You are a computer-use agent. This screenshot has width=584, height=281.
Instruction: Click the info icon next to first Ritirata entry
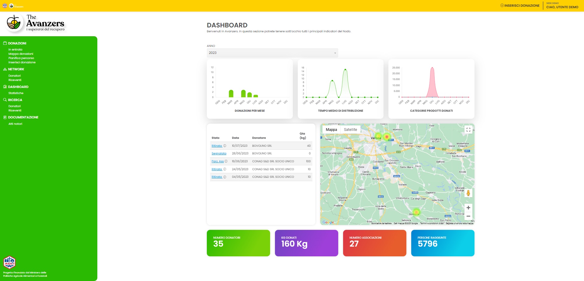(224, 146)
